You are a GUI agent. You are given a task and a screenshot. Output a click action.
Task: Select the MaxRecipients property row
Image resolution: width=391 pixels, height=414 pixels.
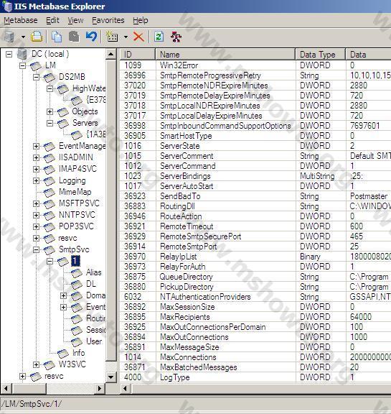[x=255, y=317]
